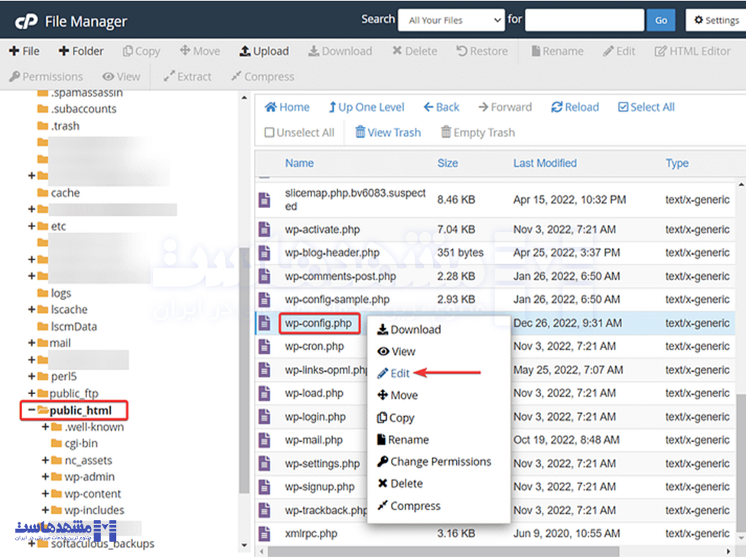
Task: Expand the wp-admin folder node
Action: 46,477
